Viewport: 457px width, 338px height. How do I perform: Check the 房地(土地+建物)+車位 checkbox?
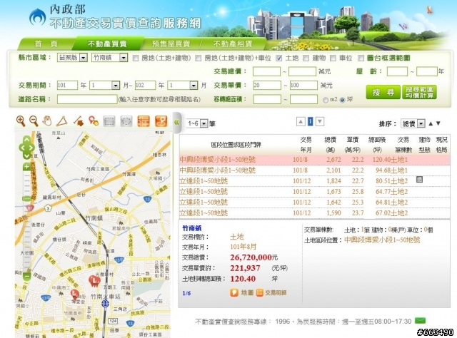tap(199, 58)
